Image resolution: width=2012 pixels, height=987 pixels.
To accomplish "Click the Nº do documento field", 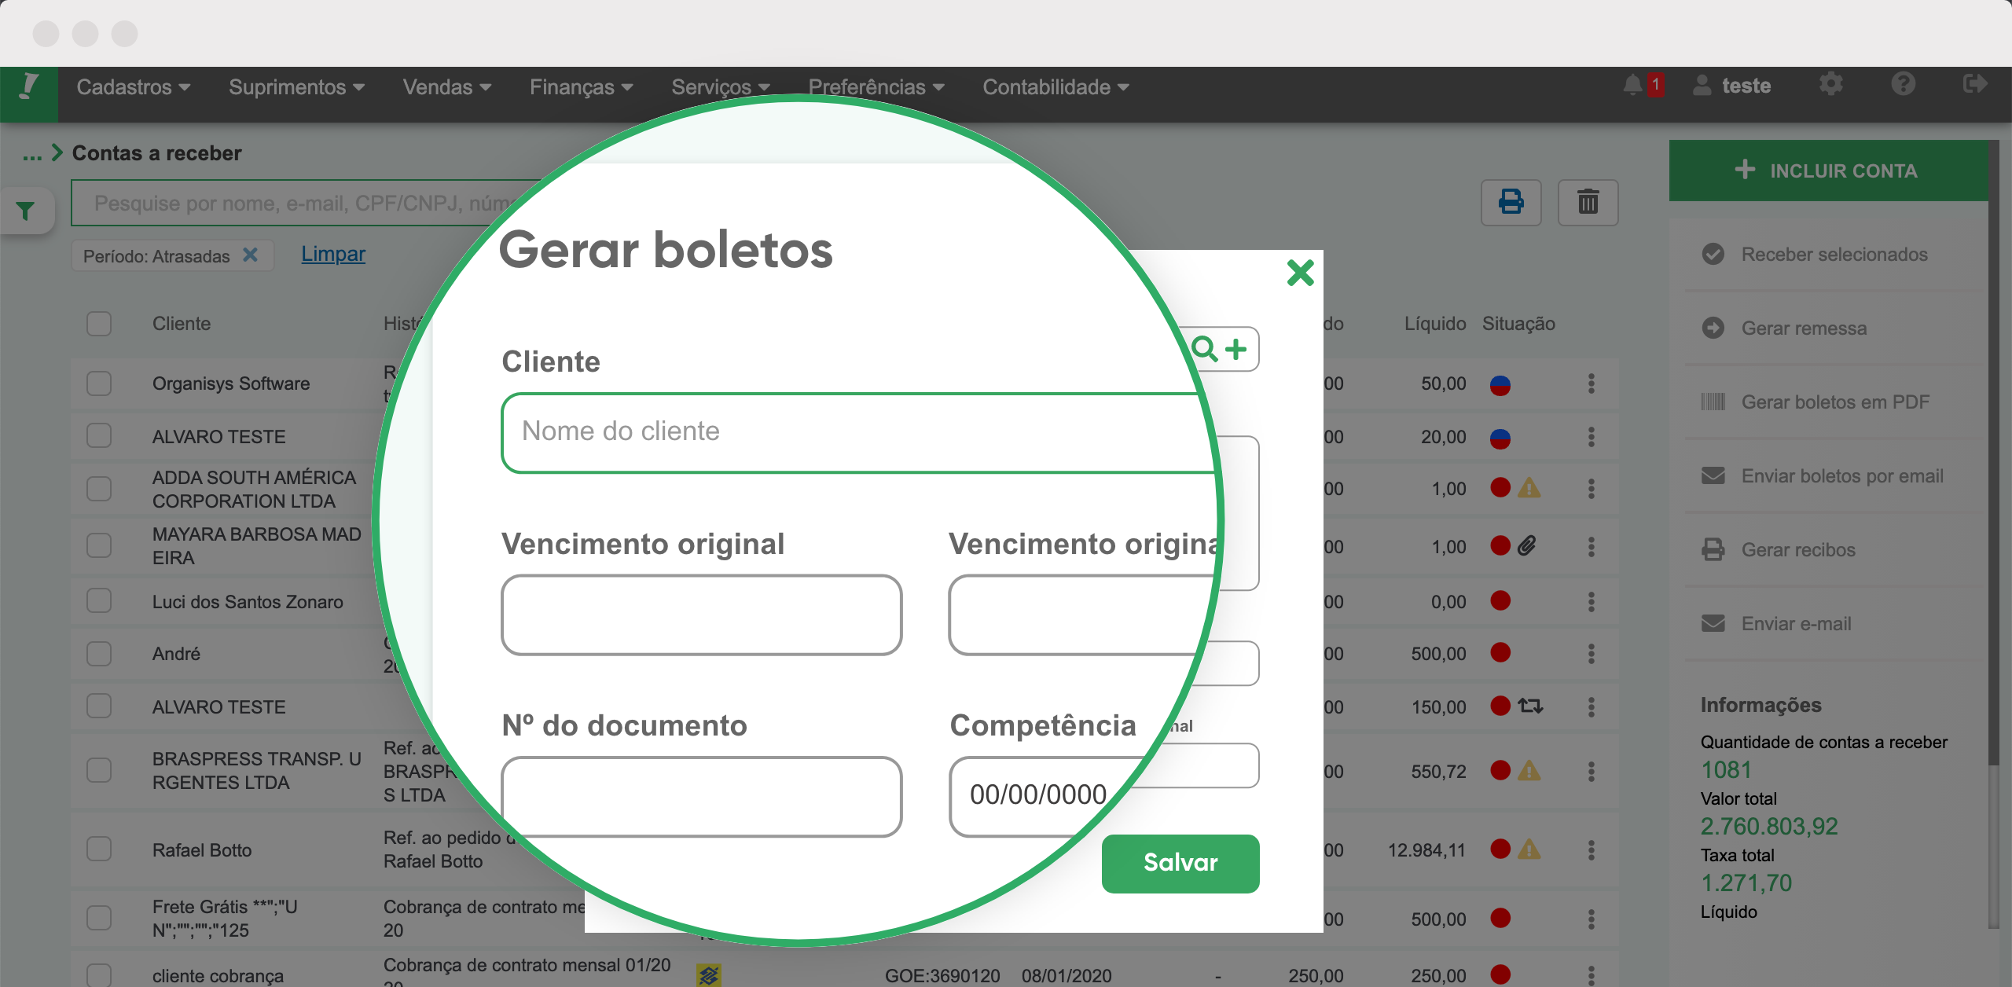I will [701, 797].
